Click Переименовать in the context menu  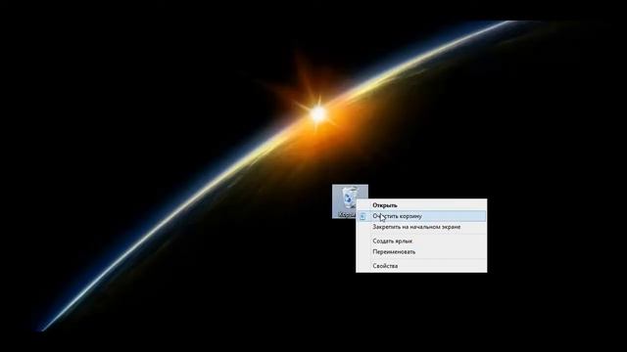[x=421, y=252]
